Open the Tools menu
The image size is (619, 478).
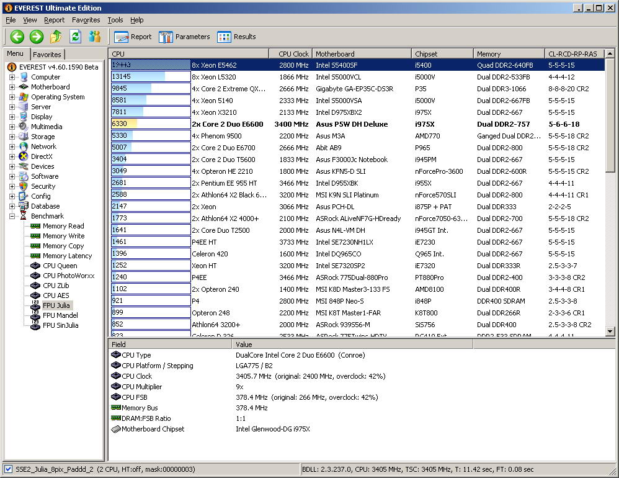coord(115,20)
